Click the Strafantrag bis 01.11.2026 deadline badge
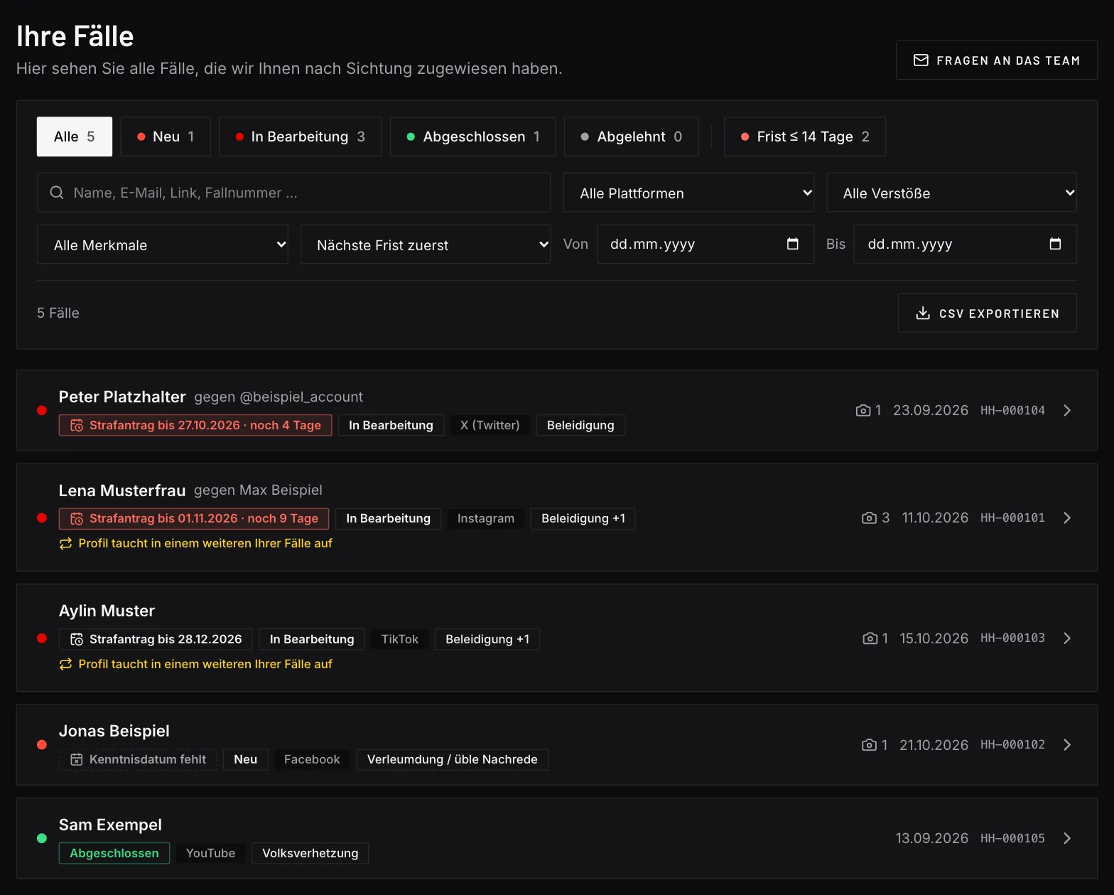Image resolution: width=1114 pixels, height=895 pixels. pos(194,518)
